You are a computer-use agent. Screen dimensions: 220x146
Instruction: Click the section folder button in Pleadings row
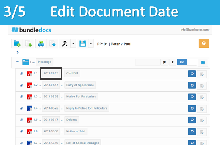pos(203,62)
